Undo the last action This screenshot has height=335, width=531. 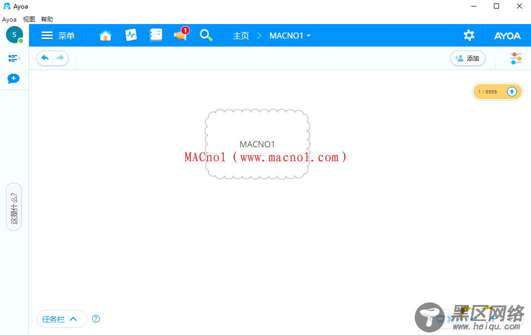tap(45, 58)
